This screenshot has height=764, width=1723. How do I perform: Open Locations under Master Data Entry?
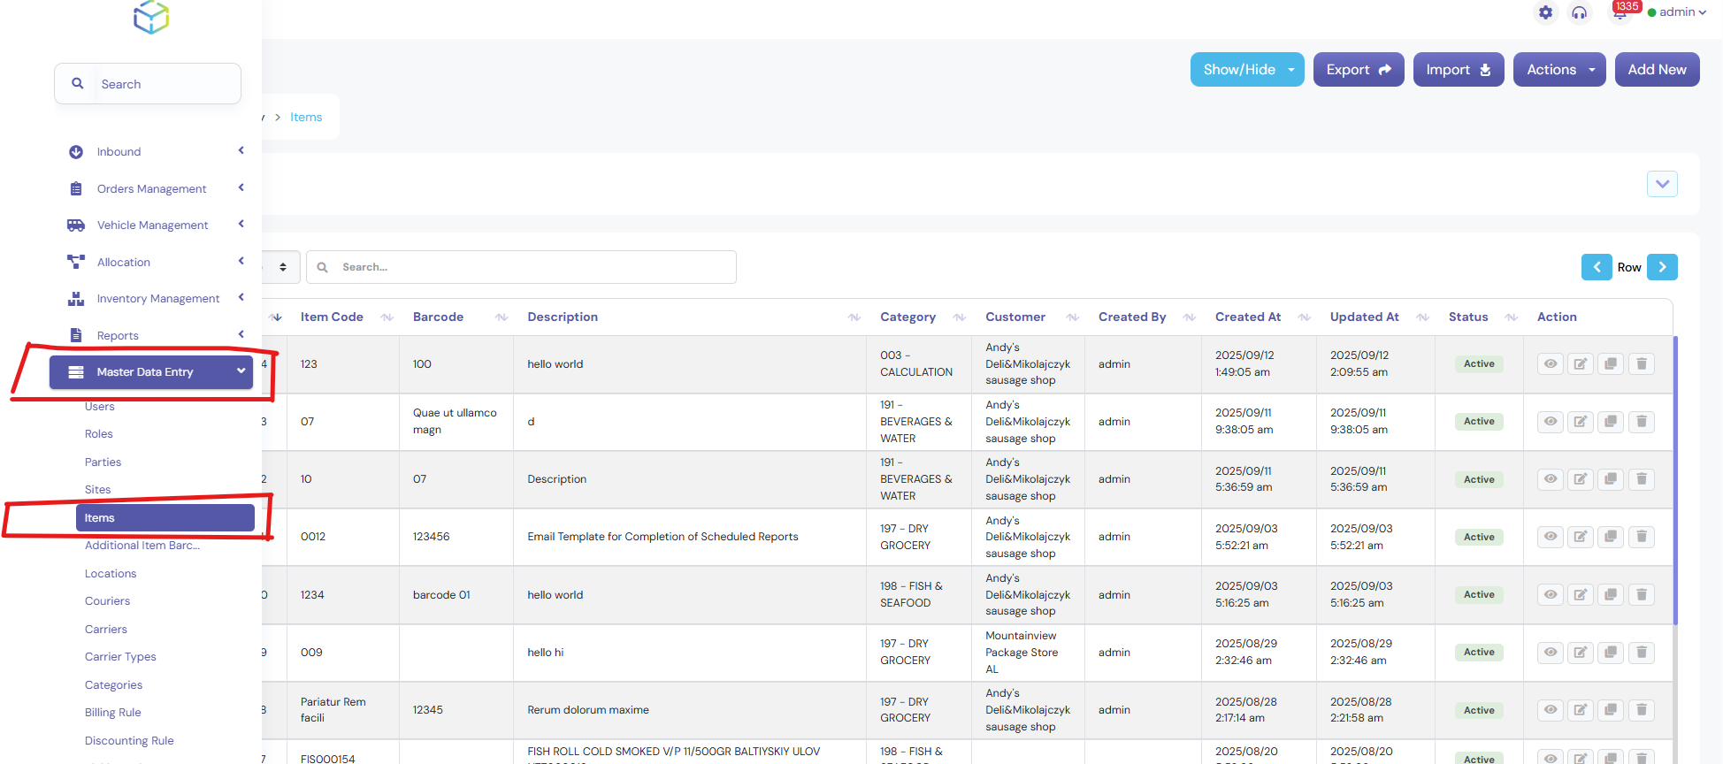[111, 574]
